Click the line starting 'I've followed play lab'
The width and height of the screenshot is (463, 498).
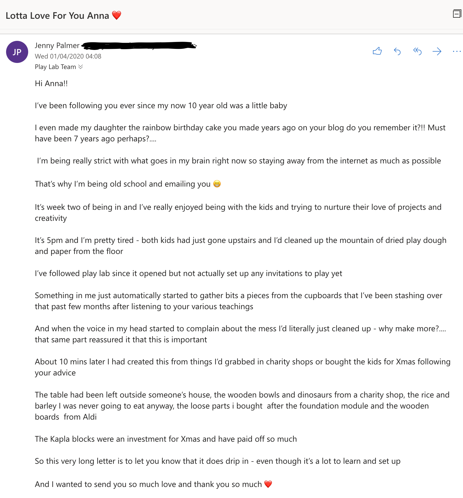pyautogui.click(x=188, y=273)
